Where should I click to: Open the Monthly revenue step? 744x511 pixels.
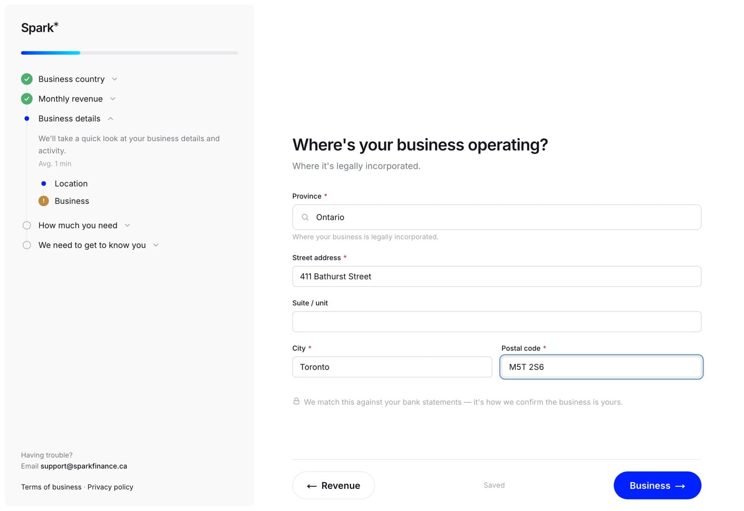(x=71, y=98)
